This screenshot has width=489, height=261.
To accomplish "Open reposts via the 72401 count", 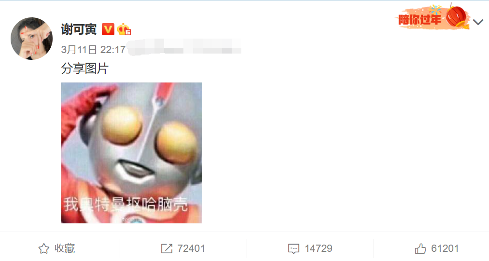I will tap(191, 248).
